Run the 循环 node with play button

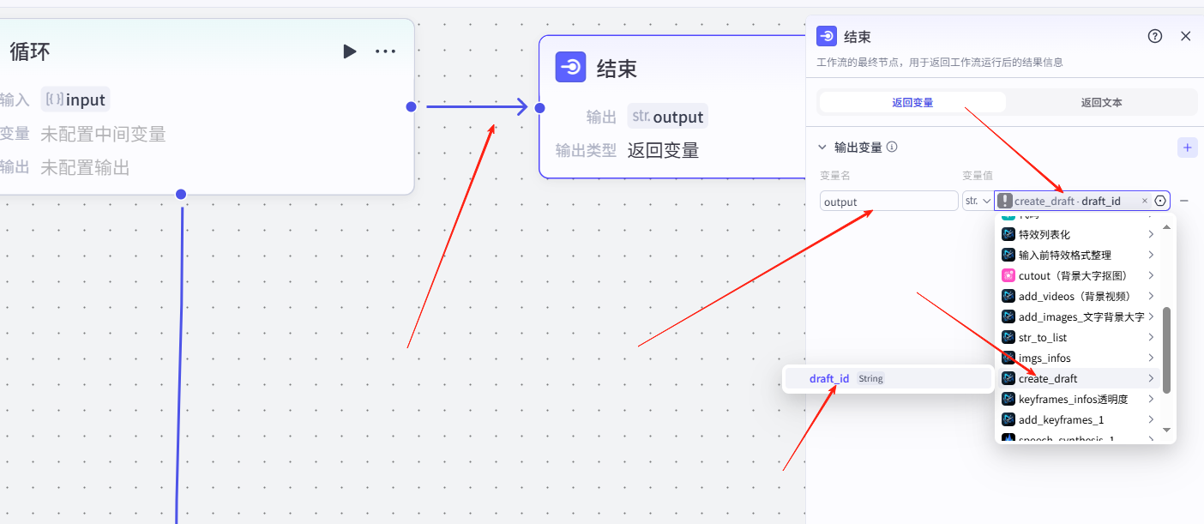[x=349, y=51]
